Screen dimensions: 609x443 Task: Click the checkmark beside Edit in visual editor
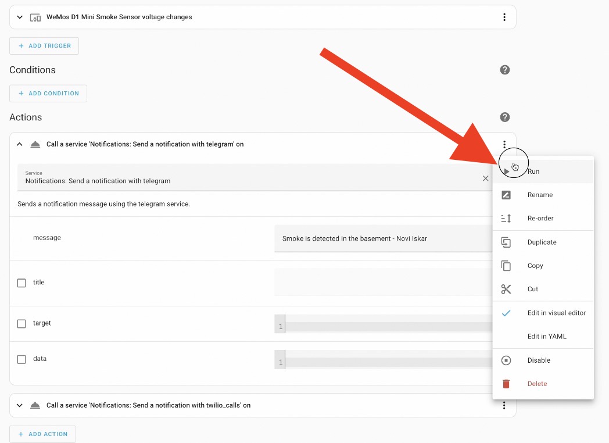click(506, 313)
